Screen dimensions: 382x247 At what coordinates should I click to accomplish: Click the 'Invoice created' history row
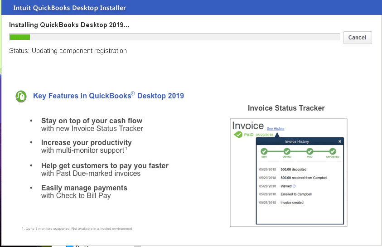click(281, 203)
